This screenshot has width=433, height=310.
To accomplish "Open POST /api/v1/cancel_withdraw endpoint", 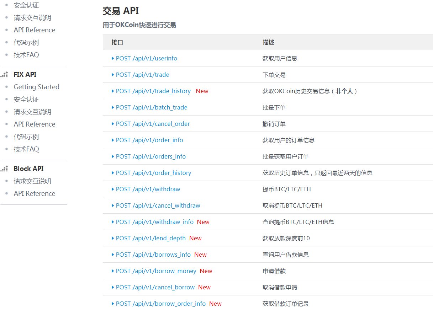I will (x=158, y=205).
